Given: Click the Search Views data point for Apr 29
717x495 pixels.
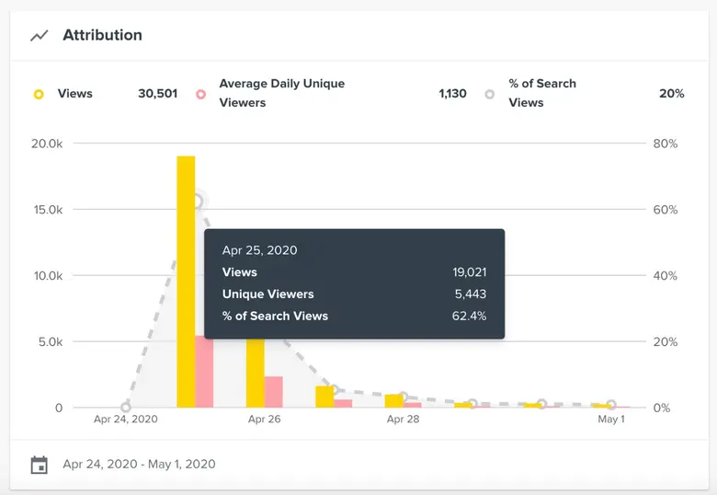Looking at the screenshot, I should click(472, 404).
